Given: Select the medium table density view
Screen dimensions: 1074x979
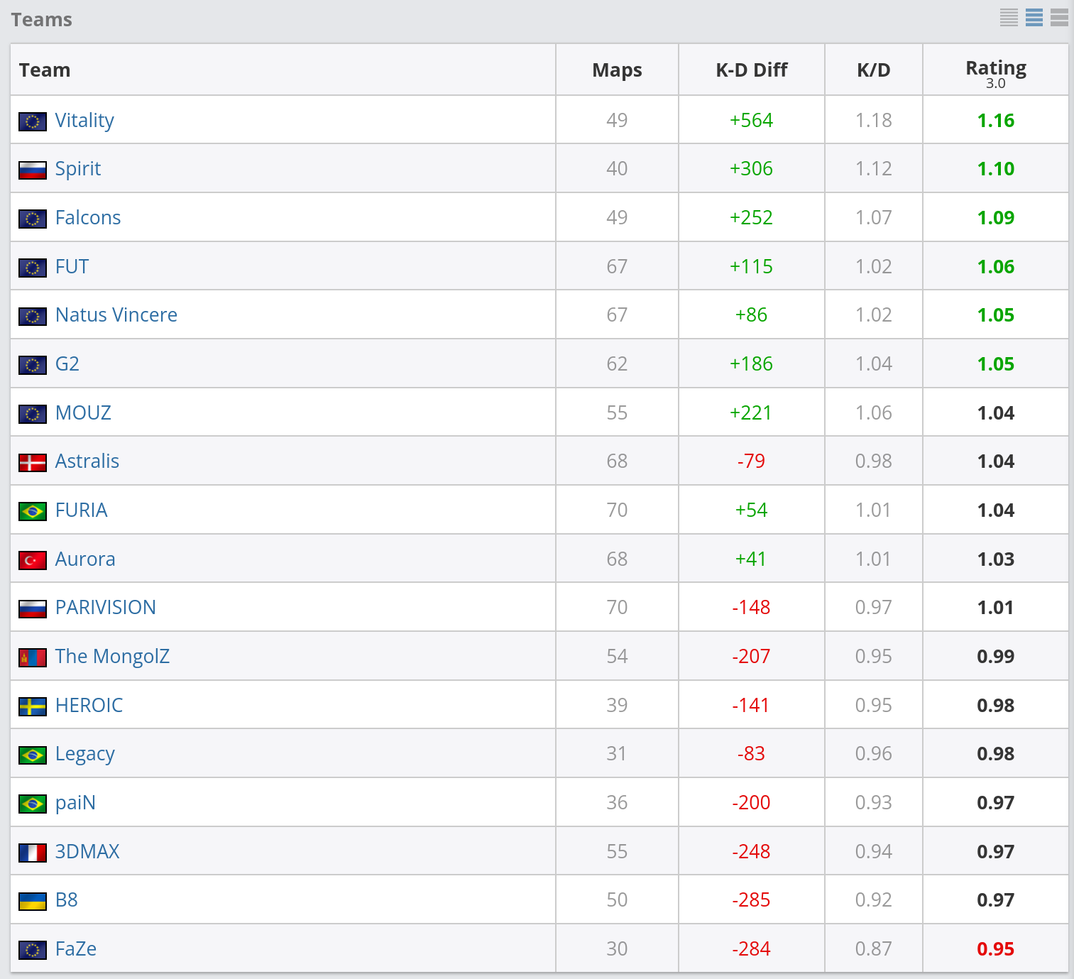Looking at the screenshot, I should pos(1034,18).
